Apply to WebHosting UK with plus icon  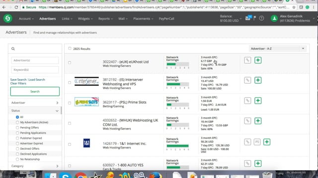258,121
